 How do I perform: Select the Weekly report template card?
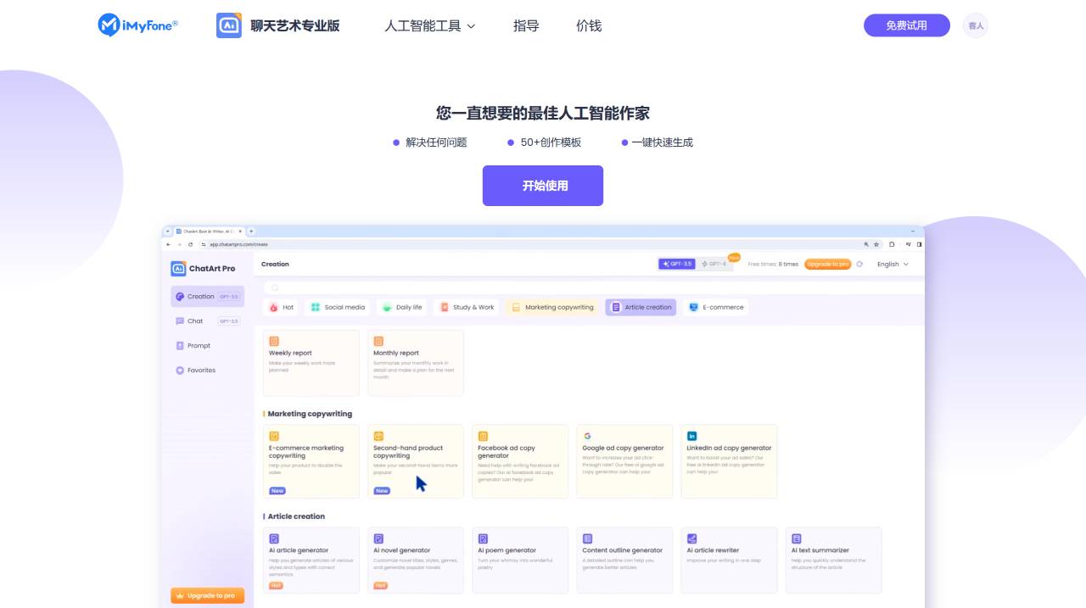pyautogui.click(x=311, y=363)
